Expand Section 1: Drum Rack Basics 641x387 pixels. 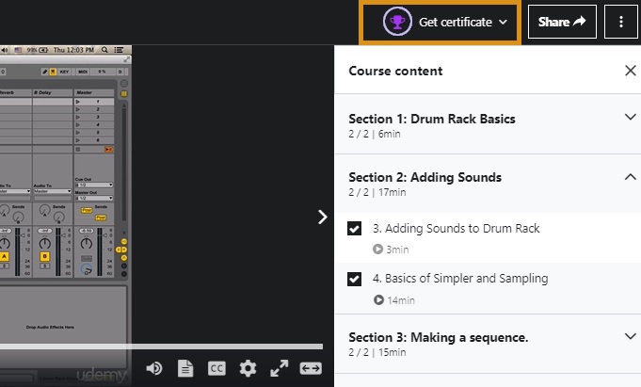click(x=630, y=118)
